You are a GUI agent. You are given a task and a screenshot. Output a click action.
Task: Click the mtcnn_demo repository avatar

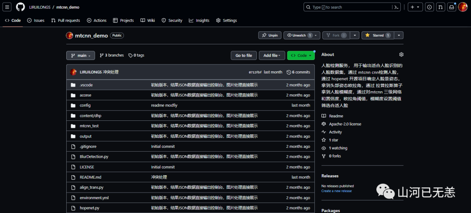click(x=70, y=35)
